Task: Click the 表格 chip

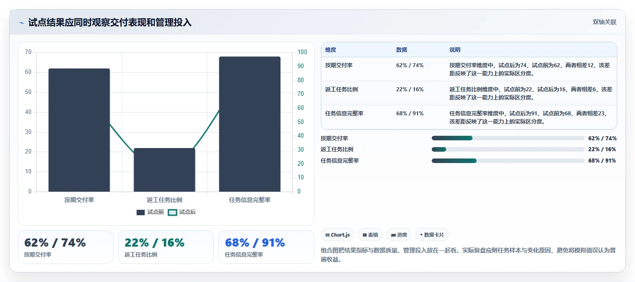Action: 370,235
